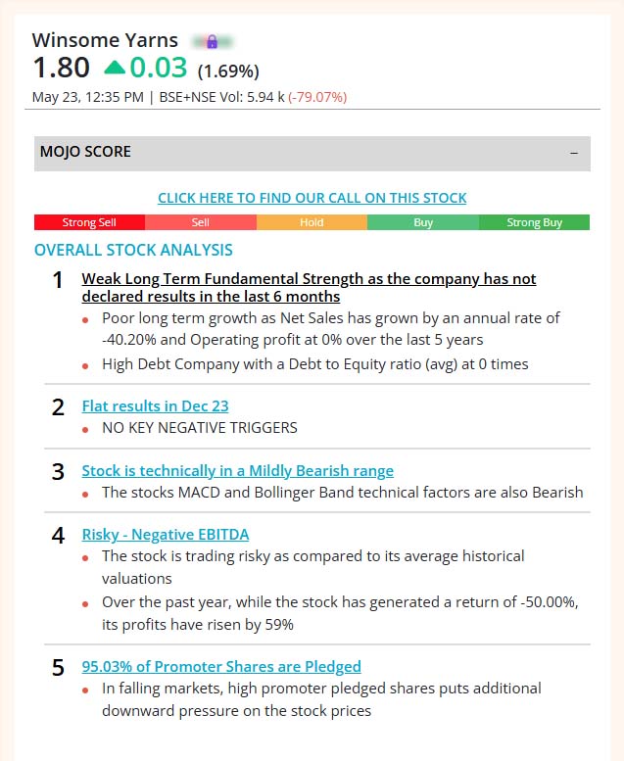Click 'In falling markets, high promoter pledged' bullet
This screenshot has width=624, height=761.
tap(321, 699)
